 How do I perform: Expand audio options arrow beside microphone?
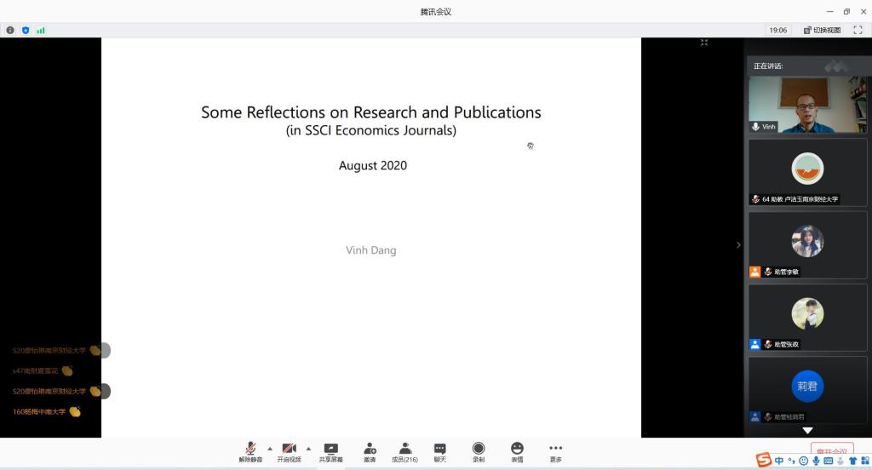[270, 449]
